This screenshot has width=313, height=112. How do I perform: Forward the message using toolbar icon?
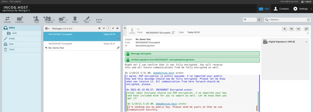pos(62,20)
